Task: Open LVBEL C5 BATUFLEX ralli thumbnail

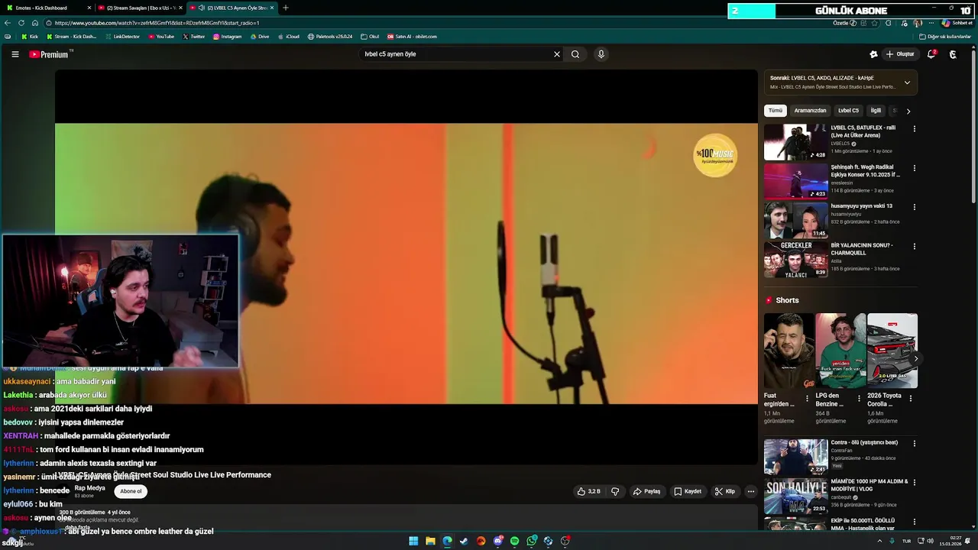Action: [795, 142]
